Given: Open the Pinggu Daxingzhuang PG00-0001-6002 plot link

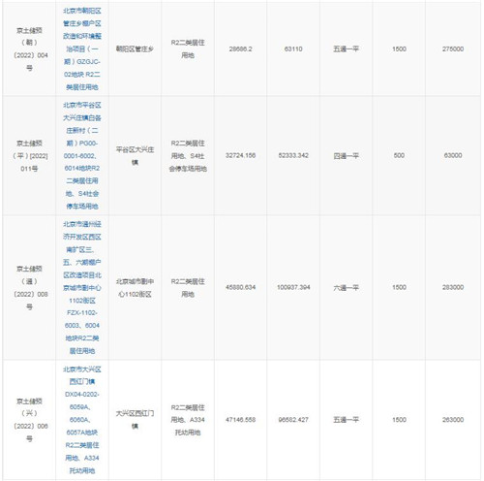Looking at the screenshot, I should click(x=82, y=155).
